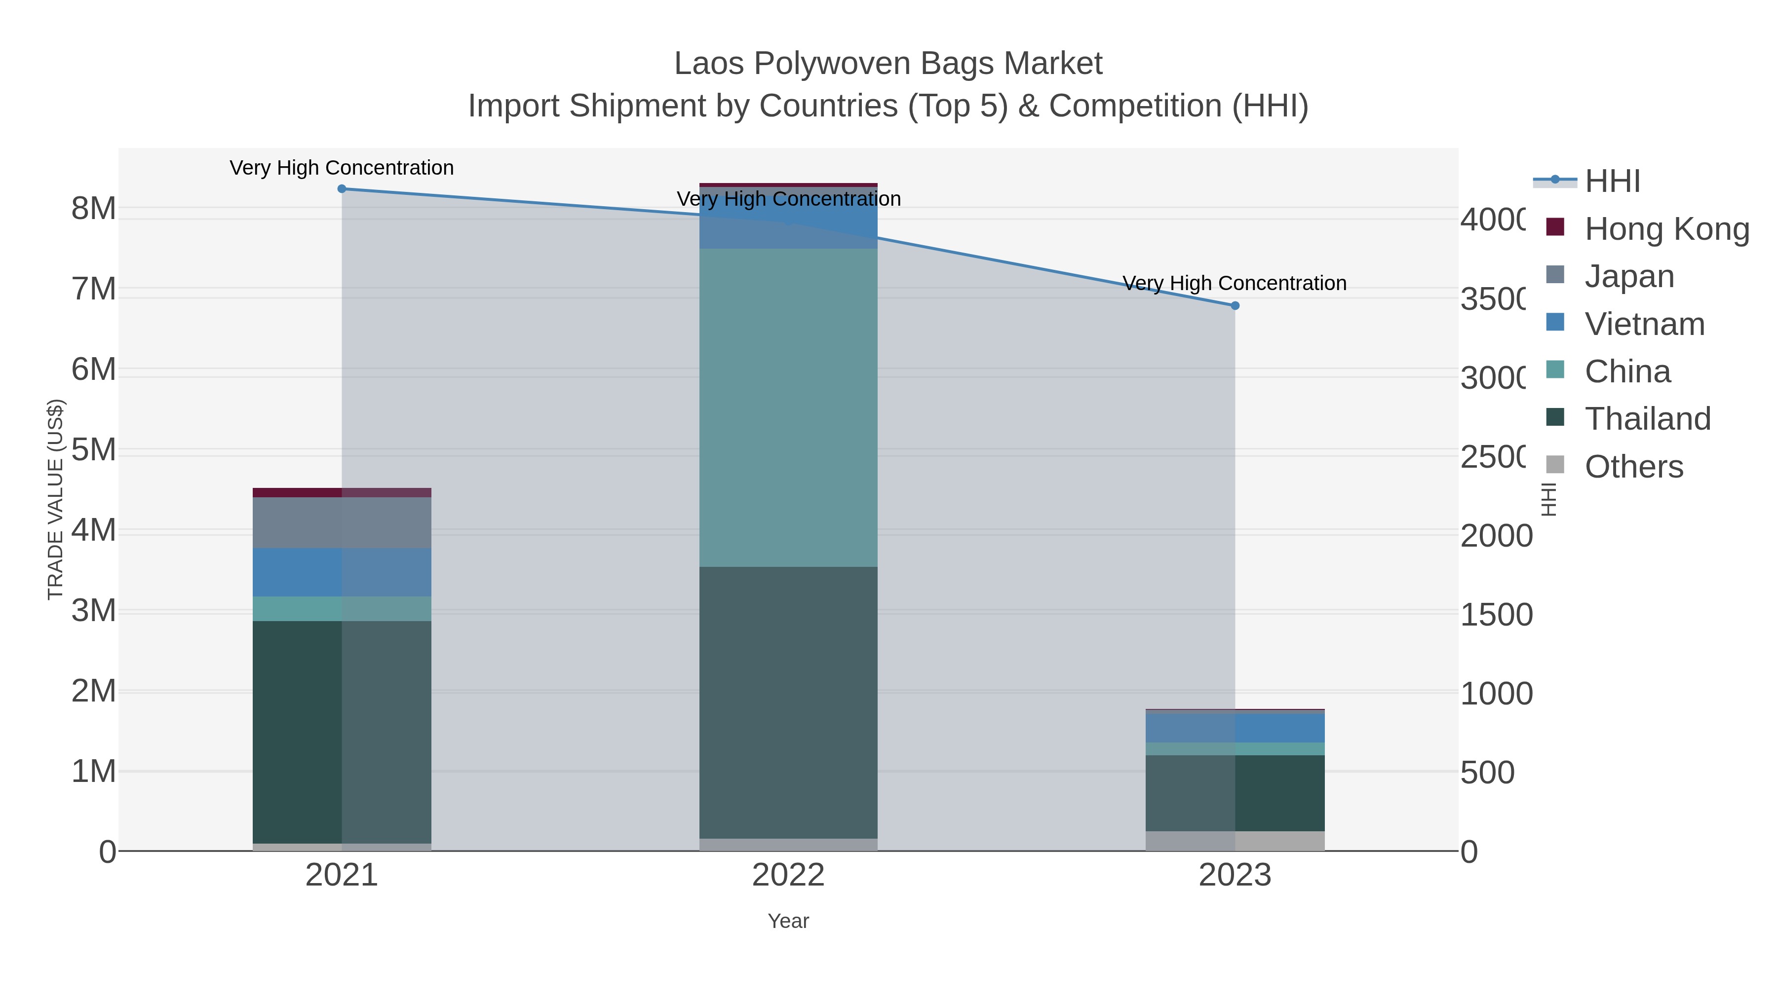Select the 2021 Vietnam bar segment
Image resolution: width=1777 pixels, height=999 pixels.
coord(342,572)
